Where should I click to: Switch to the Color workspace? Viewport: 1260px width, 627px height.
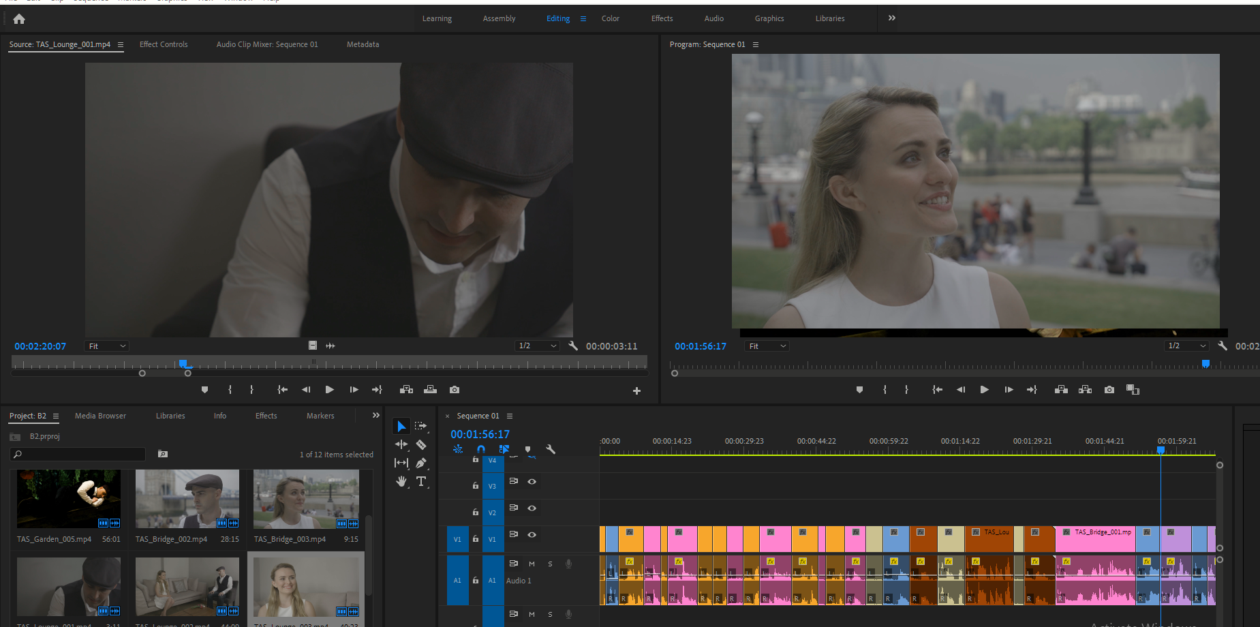point(611,18)
